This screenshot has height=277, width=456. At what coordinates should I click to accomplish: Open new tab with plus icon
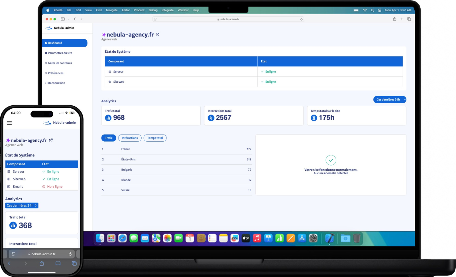click(402, 19)
